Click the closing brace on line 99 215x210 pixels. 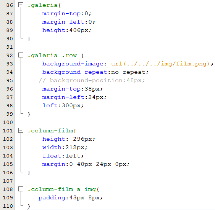[x=29, y=114]
